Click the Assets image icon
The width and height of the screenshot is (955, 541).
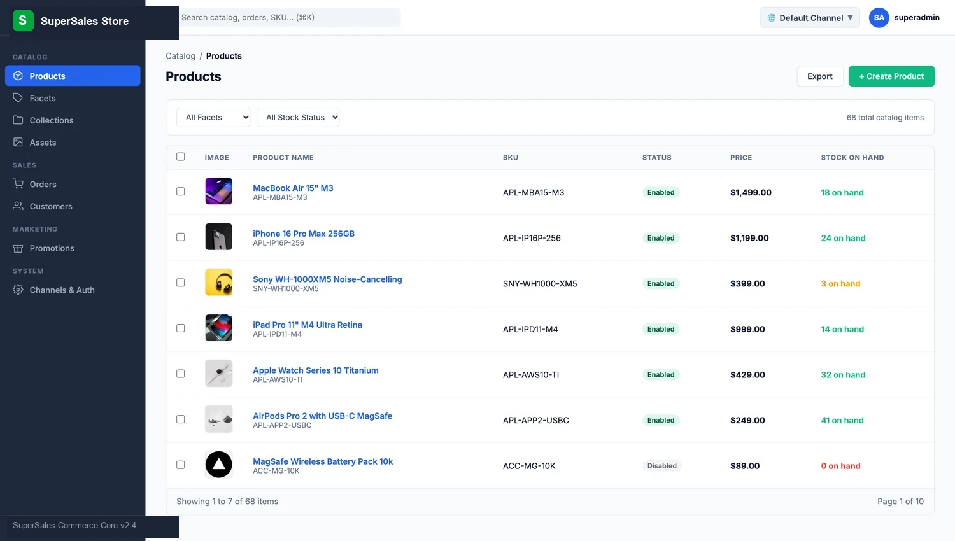point(18,143)
